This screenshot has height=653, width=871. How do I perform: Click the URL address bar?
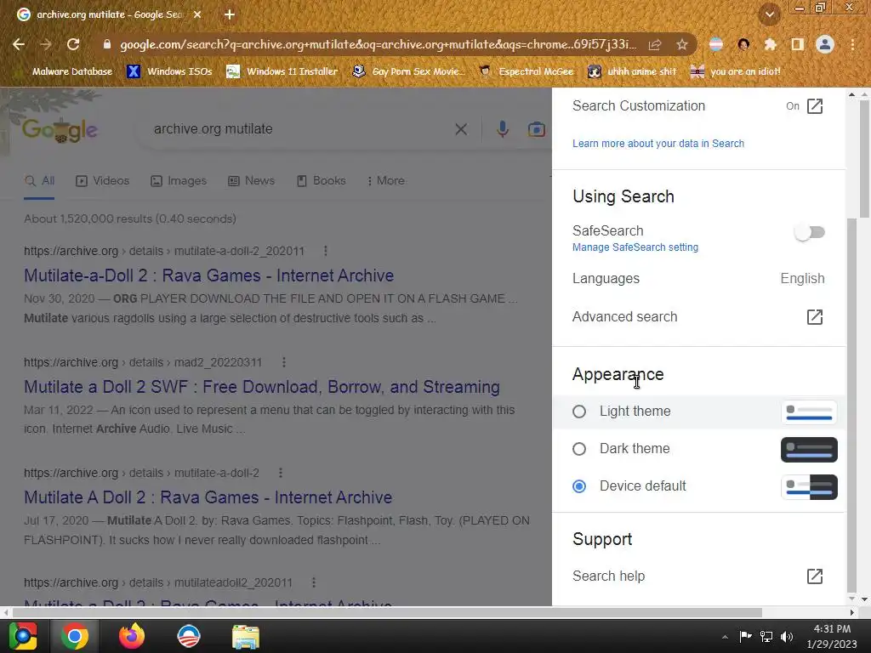(378, 44)
